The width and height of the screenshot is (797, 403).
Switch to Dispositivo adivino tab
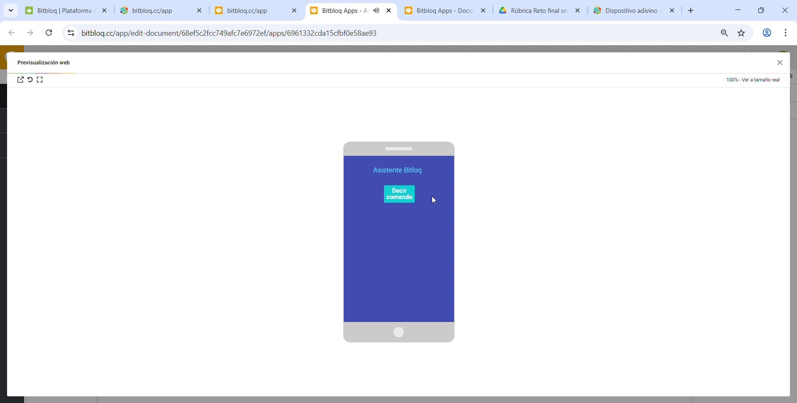click(x=634, y=11)
